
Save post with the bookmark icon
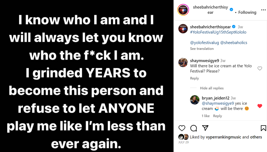263,128
